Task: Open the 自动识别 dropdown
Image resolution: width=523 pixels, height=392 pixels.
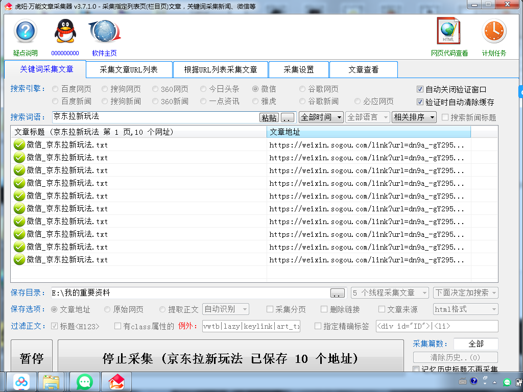Action: [x=226, y=309]
